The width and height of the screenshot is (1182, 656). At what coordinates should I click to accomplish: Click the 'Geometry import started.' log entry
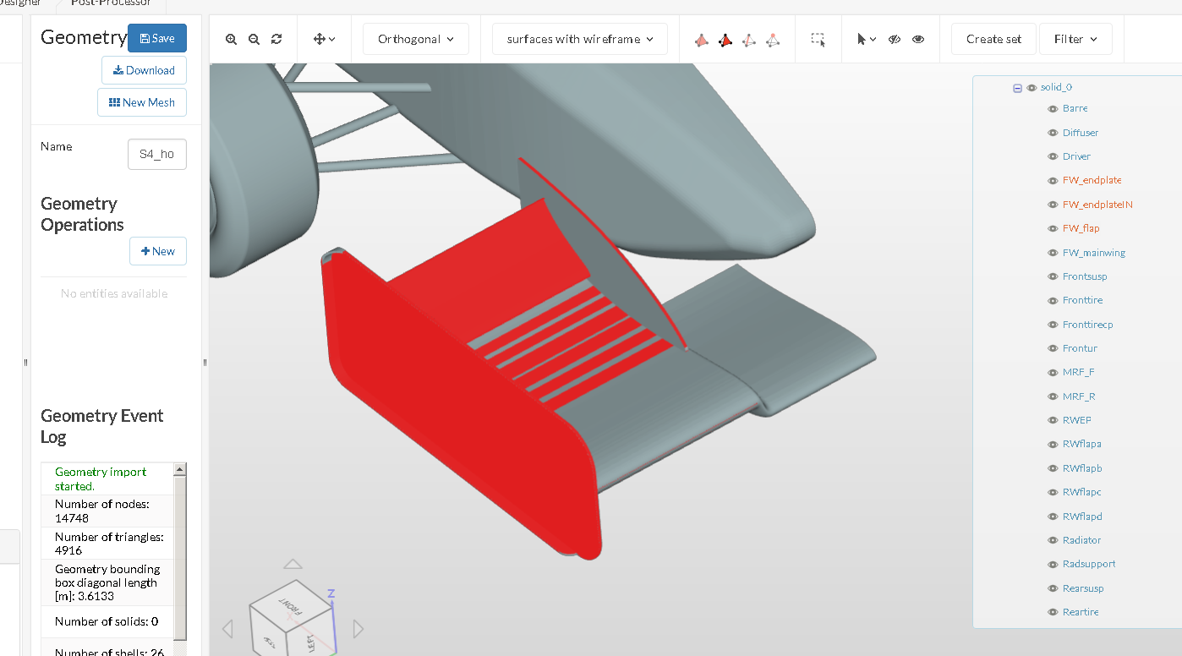(x=107, y=478)
